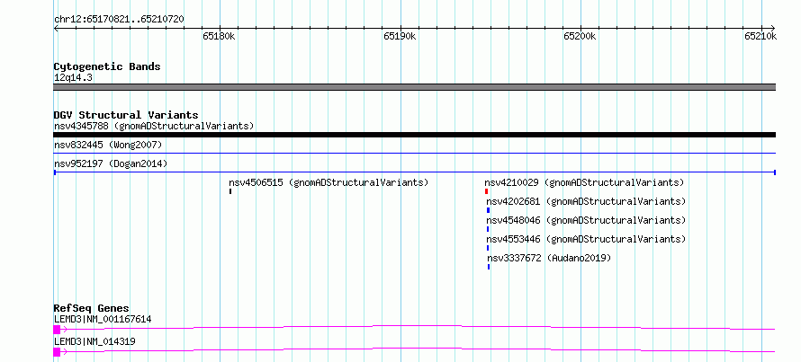Select the thick black nsv4345788 variant bar
Image resolution: width=801 pixels, height=362 pixels.
(x=414, y=135)
